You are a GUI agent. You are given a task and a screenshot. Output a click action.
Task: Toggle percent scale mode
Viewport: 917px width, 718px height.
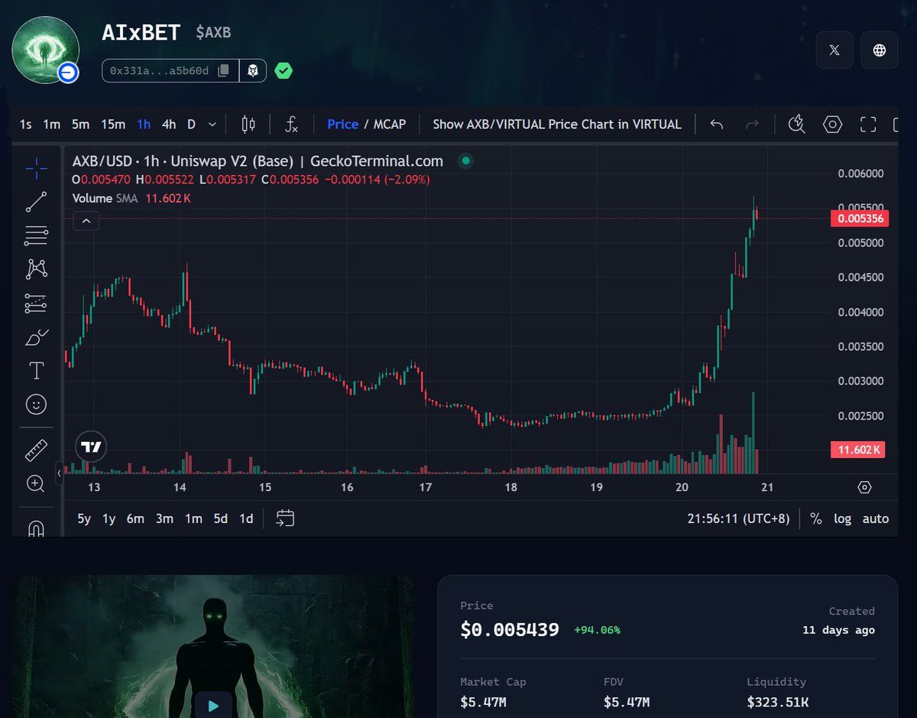tap(816, 518)
